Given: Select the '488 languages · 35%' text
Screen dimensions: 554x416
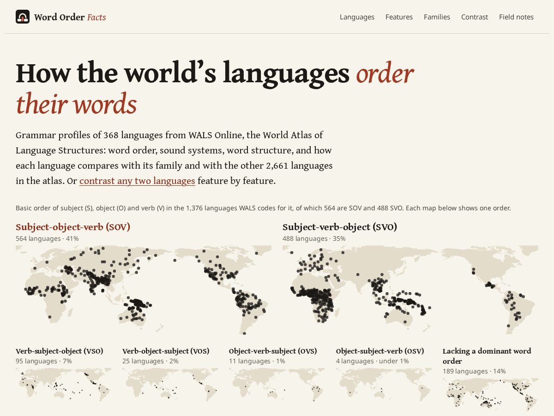Looking at the screenshot, I should pos(314,239).
